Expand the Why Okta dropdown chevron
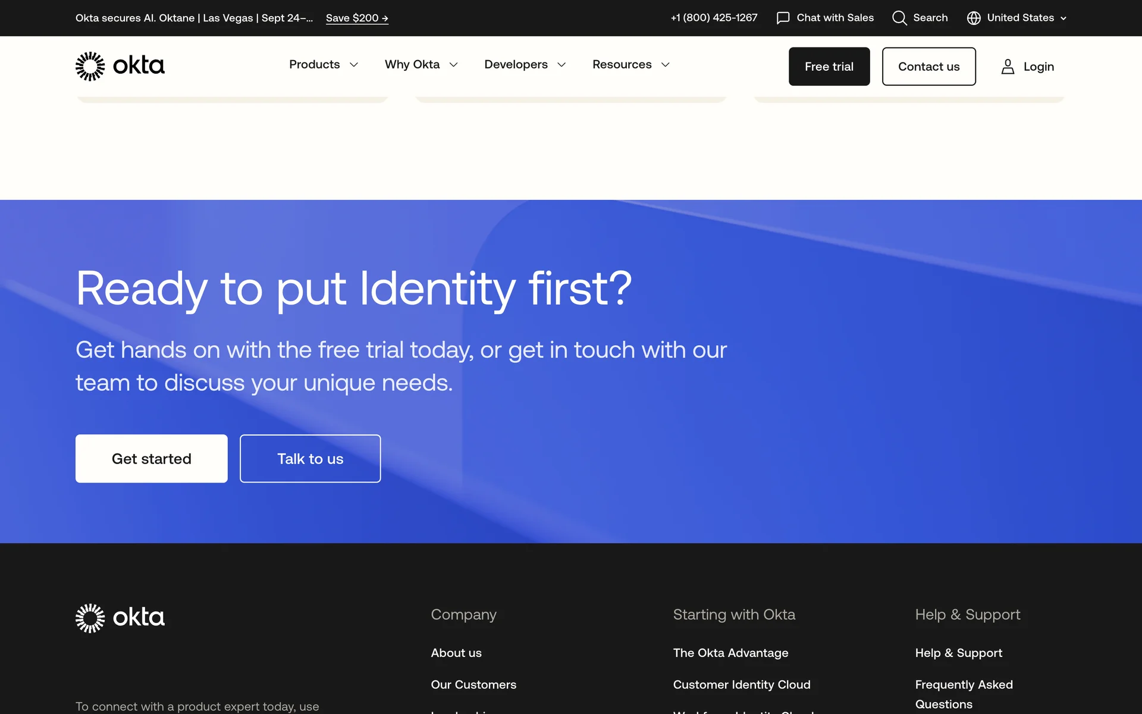 click(453, 65)
